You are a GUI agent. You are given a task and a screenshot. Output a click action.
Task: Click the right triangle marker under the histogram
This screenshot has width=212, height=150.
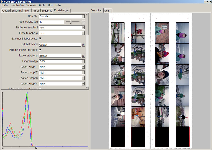click(36, 148)
